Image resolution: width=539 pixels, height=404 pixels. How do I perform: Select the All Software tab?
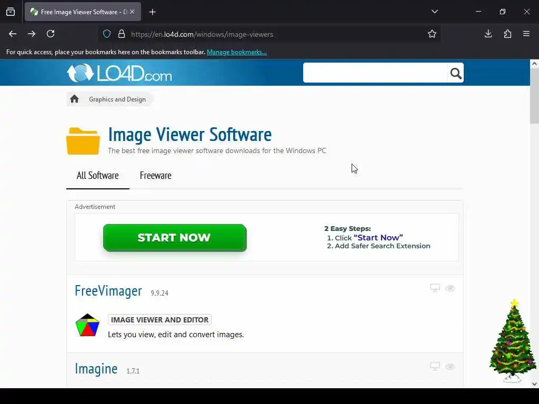(x=97, y=176)
